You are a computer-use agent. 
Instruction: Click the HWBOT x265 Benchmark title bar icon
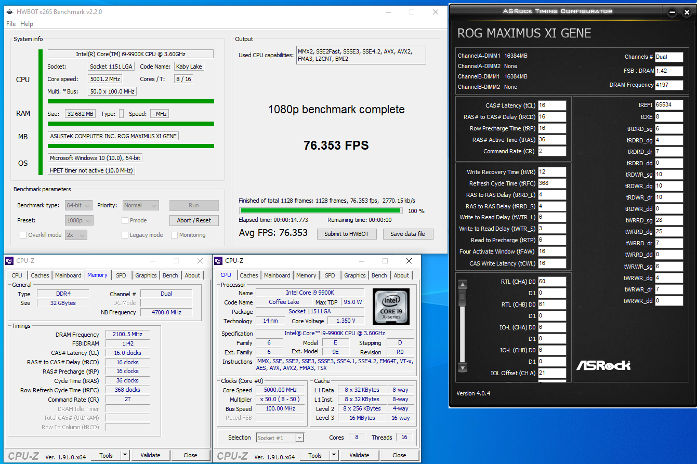(x=10, y=12)
